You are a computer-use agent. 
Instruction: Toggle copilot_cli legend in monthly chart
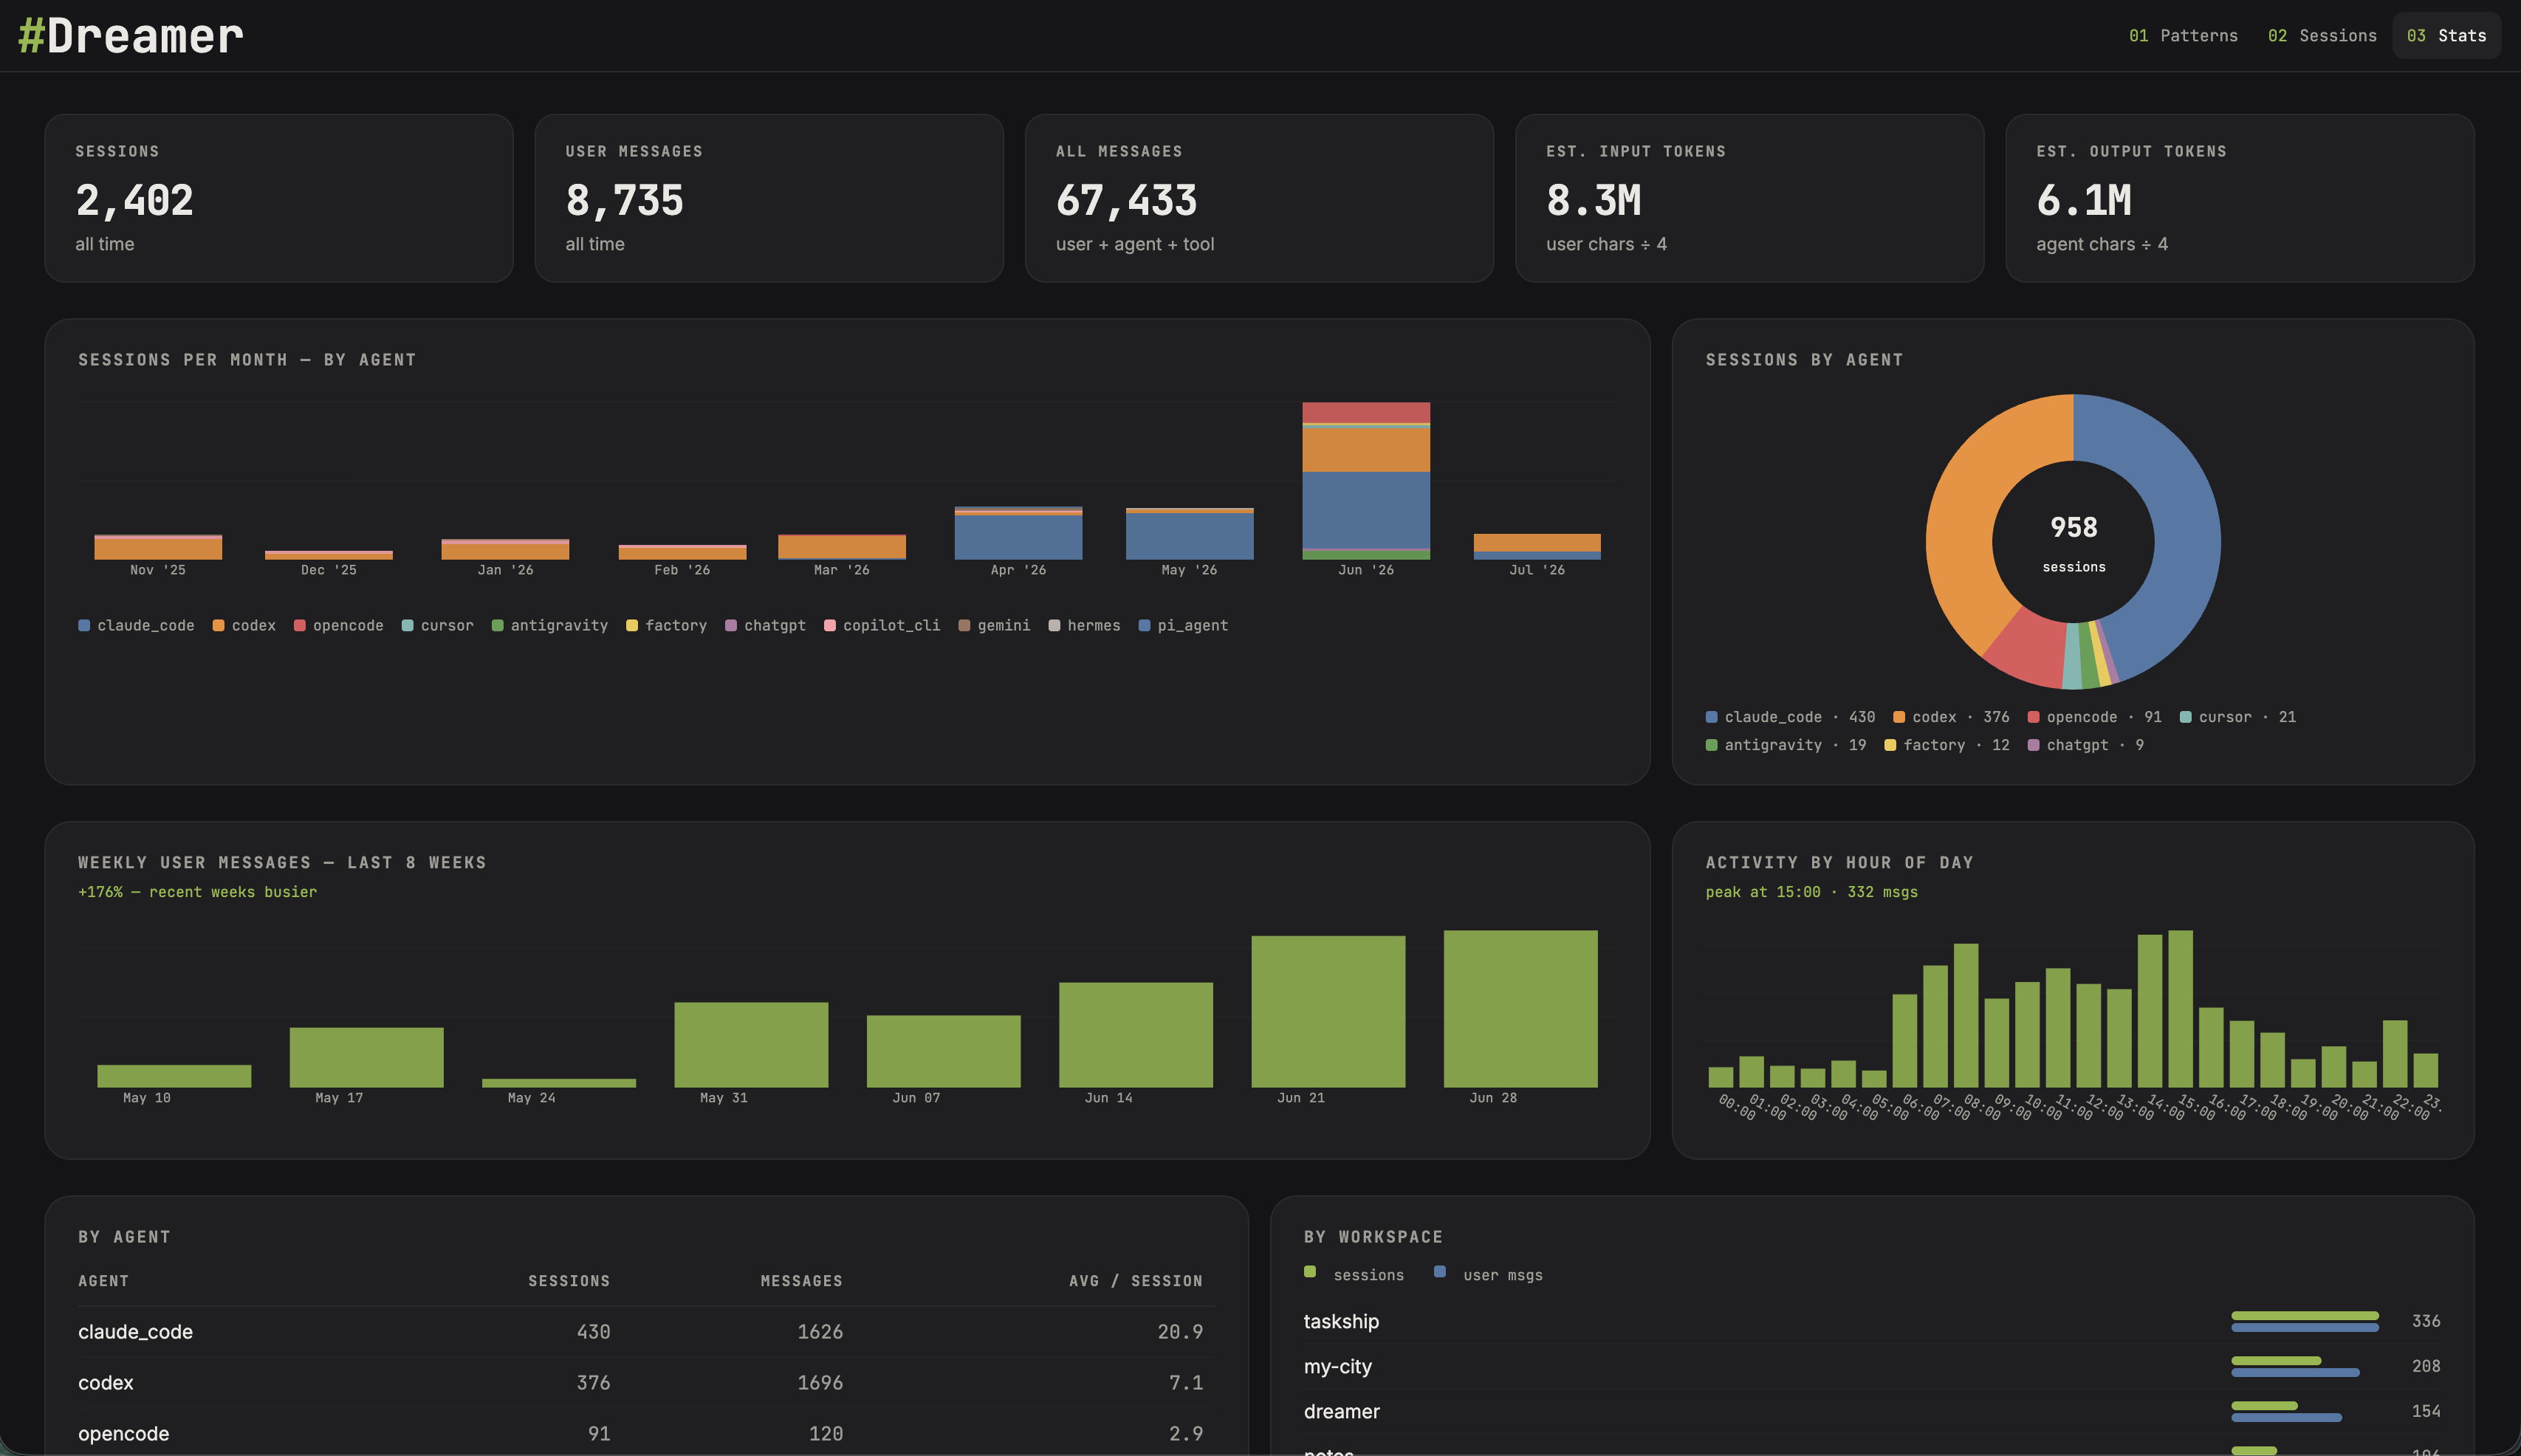pyautogui.click(x=882, y=625)
